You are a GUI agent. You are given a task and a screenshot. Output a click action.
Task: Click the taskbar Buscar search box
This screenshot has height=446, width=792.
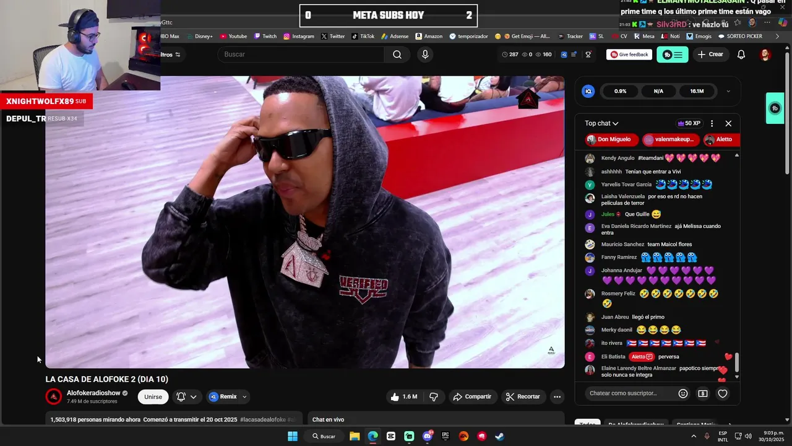[x=324, y=436]
